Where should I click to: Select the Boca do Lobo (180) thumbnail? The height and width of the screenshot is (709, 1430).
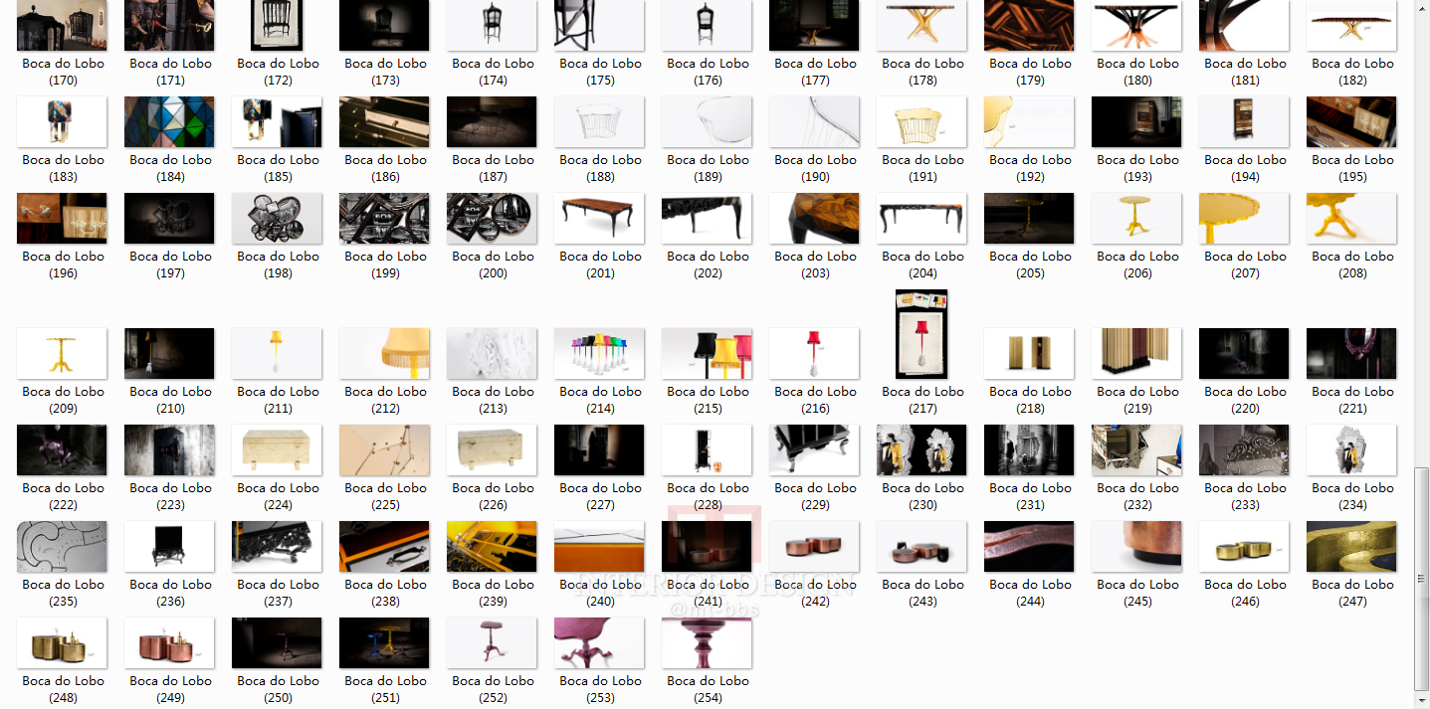(1136, 25)
